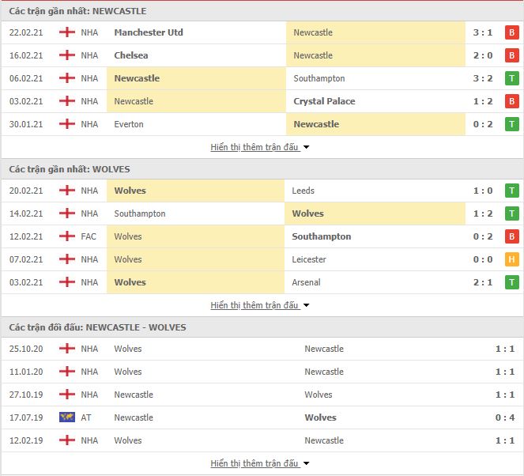Click the green T badge for Newcastle vs Southampton
The width and height of the screenshot is (524, 476).
click(x=511, y=78)
